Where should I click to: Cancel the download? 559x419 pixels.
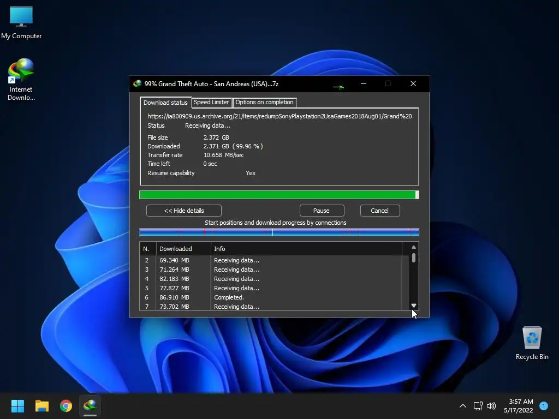click(x=380, y=211)
